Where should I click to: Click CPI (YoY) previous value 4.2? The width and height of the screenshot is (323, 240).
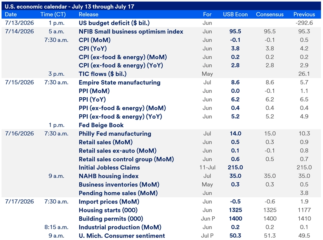304,48
